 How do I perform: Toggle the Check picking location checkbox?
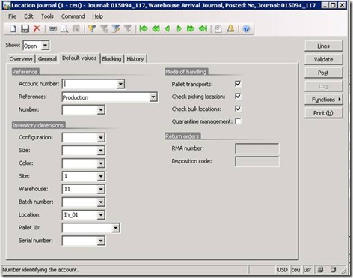pyautogui.click(x=238, y=96)
